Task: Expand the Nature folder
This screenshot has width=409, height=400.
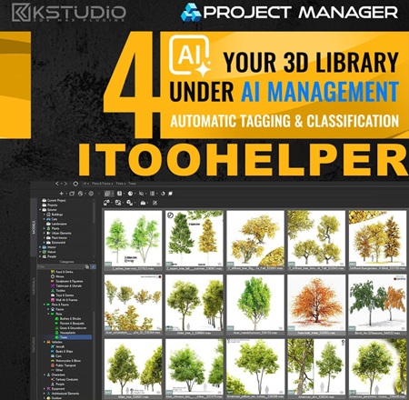Action: (x=40, y=252)
